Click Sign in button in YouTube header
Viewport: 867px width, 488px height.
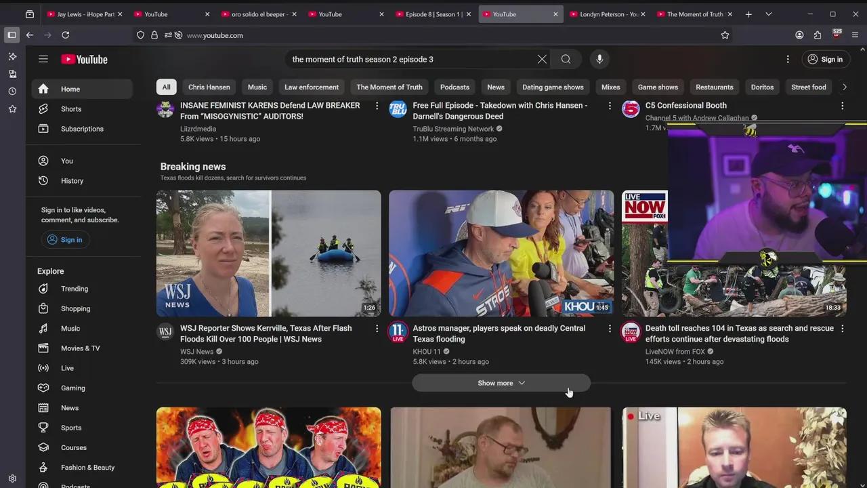pos(825,60)
